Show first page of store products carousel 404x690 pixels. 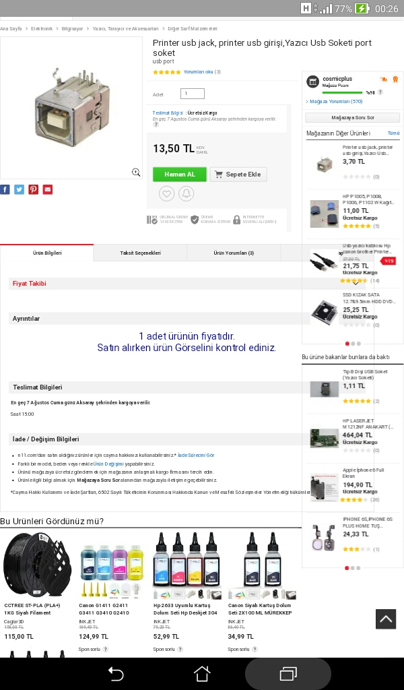click(347, 344)
